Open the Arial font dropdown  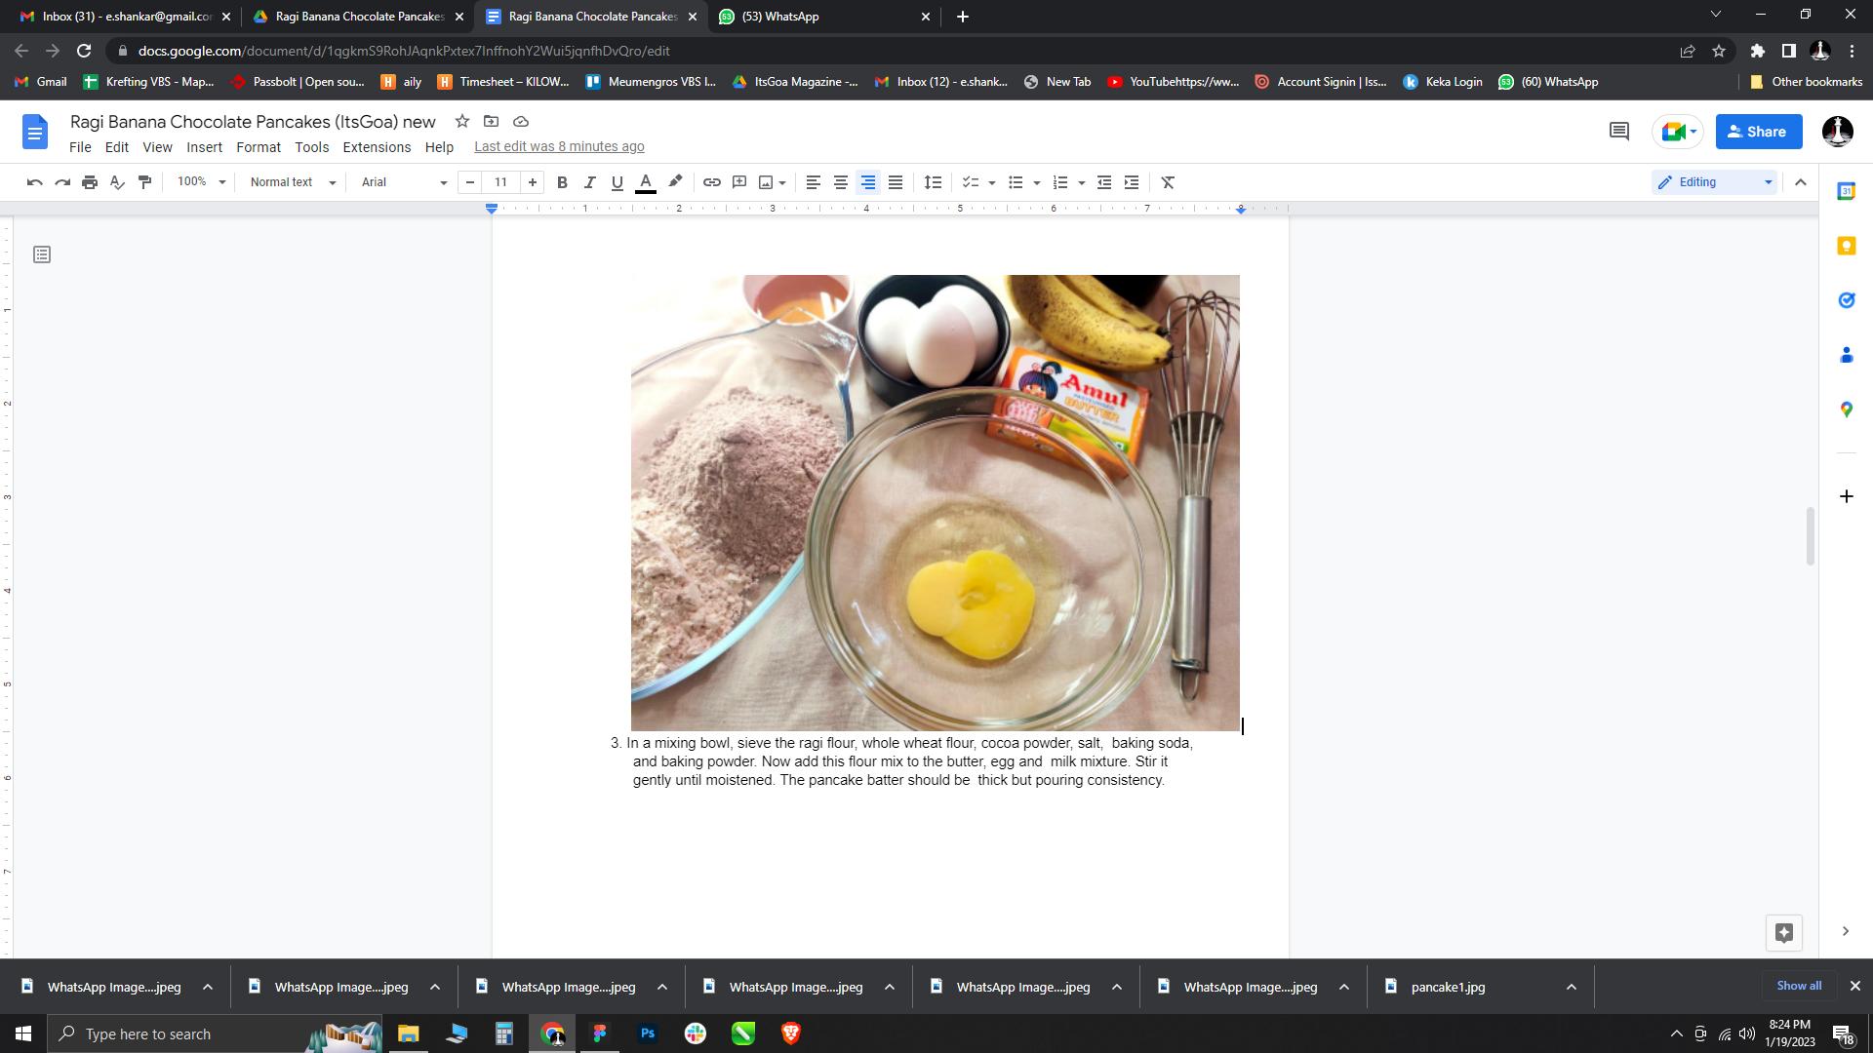404,182
